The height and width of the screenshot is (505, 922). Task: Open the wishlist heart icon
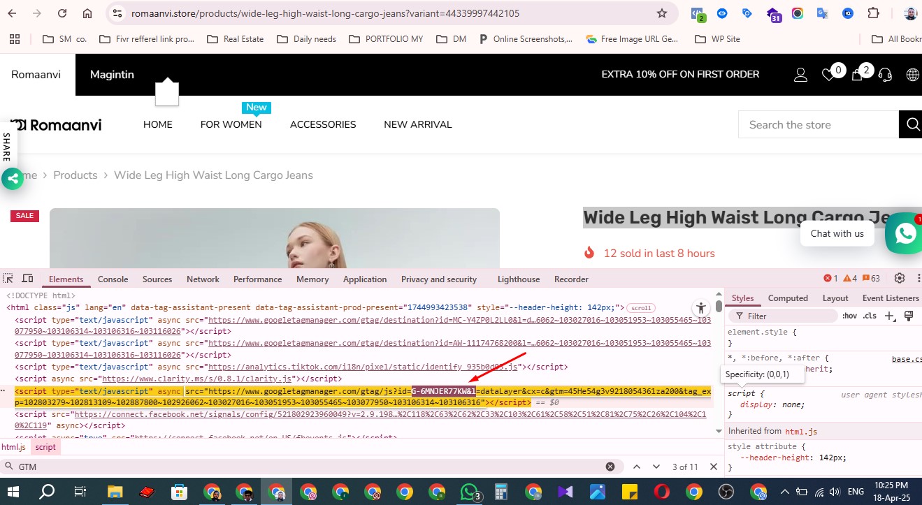[x=828, y=75]
